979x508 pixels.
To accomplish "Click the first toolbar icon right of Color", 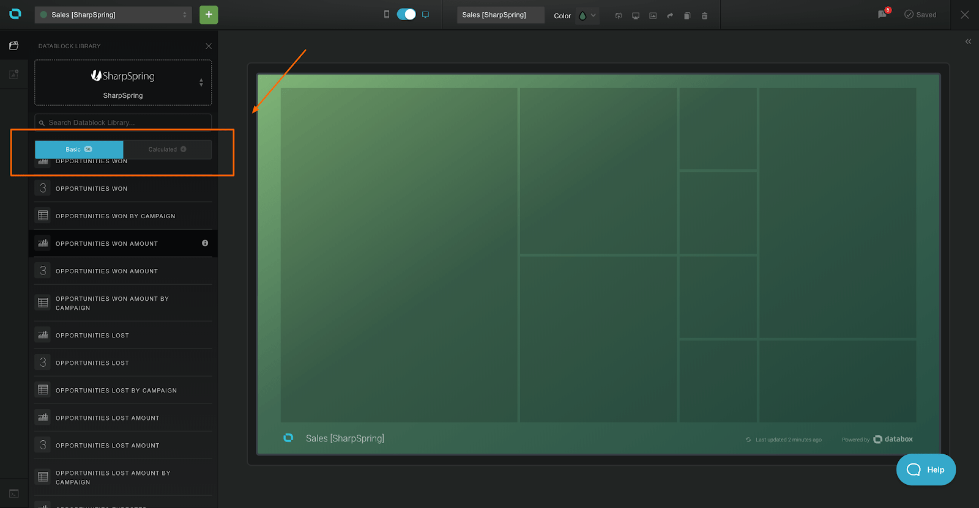I will pos(619,16).
